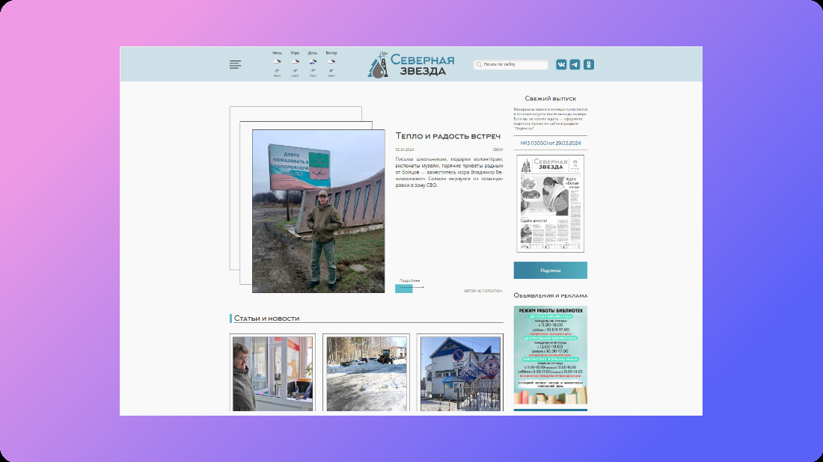Click the author credit 'Автор: Ю. Горбатюк'

tap(483, 291)
